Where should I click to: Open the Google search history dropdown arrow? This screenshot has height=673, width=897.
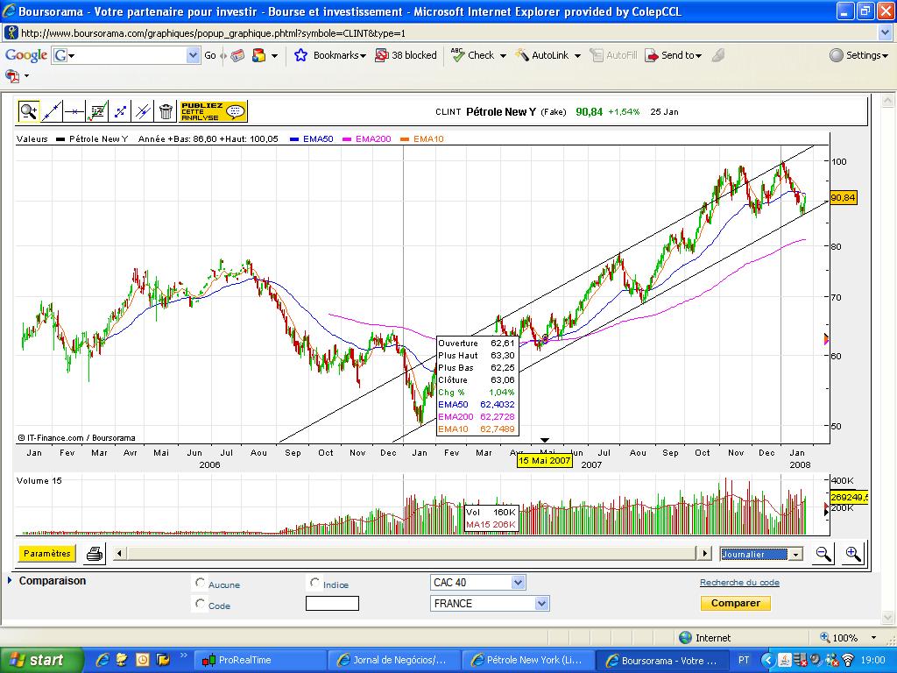pyautogui.click(x=194, y=55)
